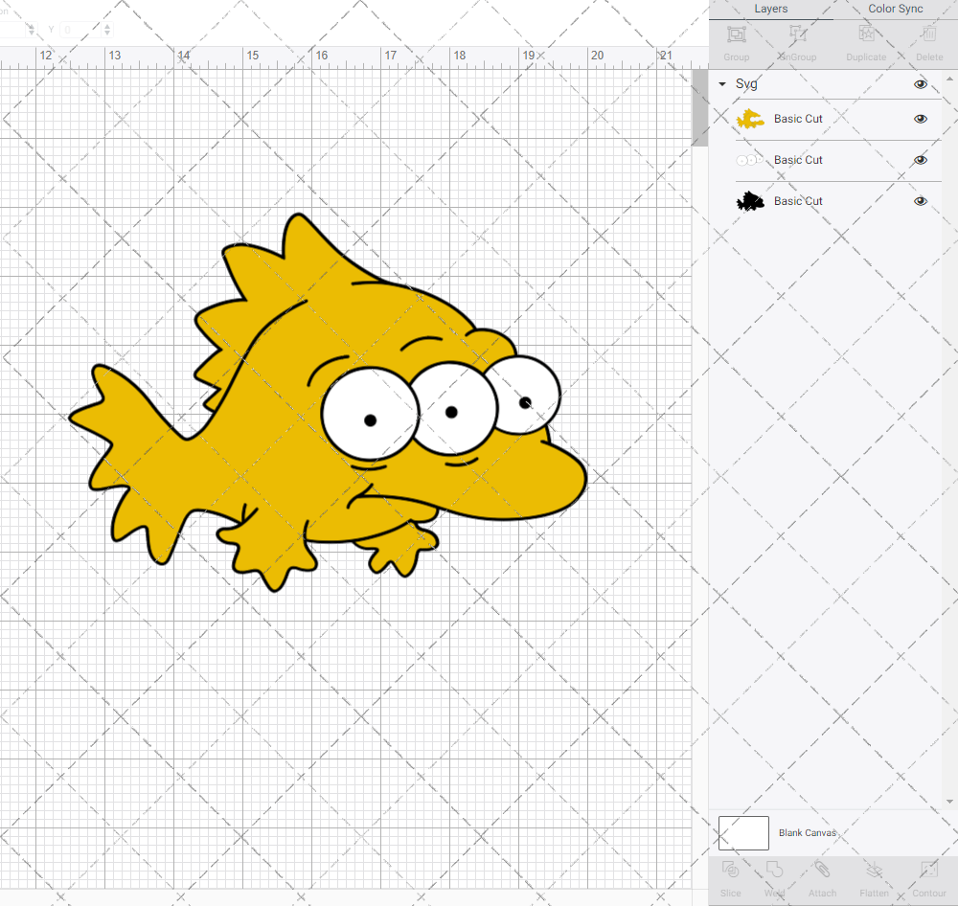Viewport: 958px width, 906px height.
Task: Click the Group icon in Layers panel
Action: [x=736, y=35]
